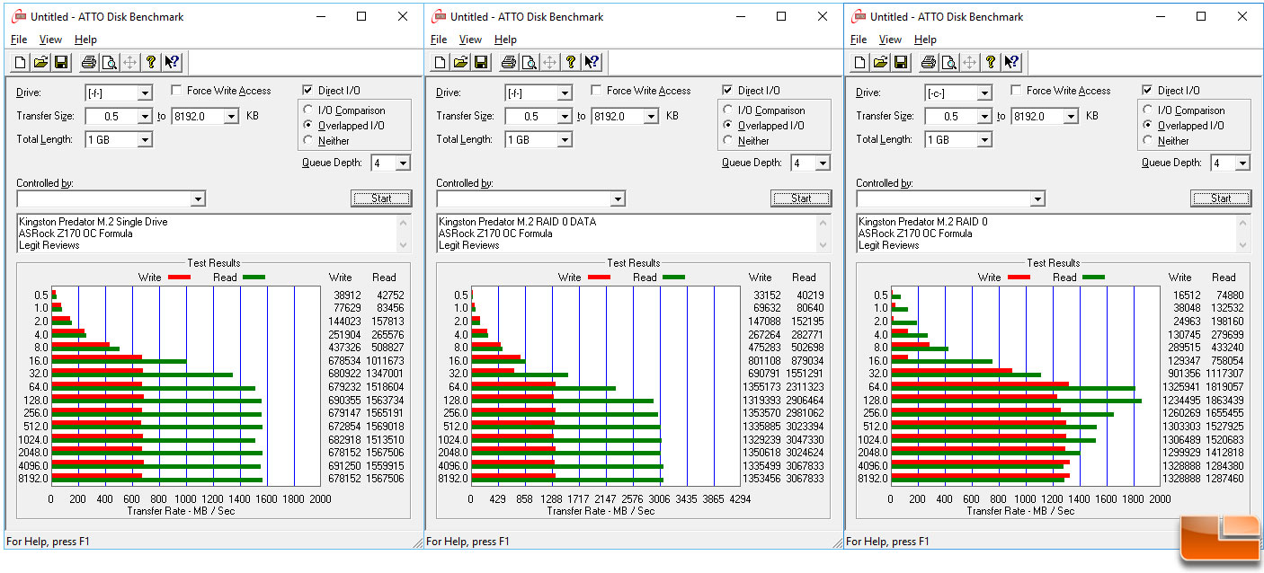This screenshot has height=573, width=1264.
Task: Open Help menu in RAID 0 DATA window
Action: [506, 40]
